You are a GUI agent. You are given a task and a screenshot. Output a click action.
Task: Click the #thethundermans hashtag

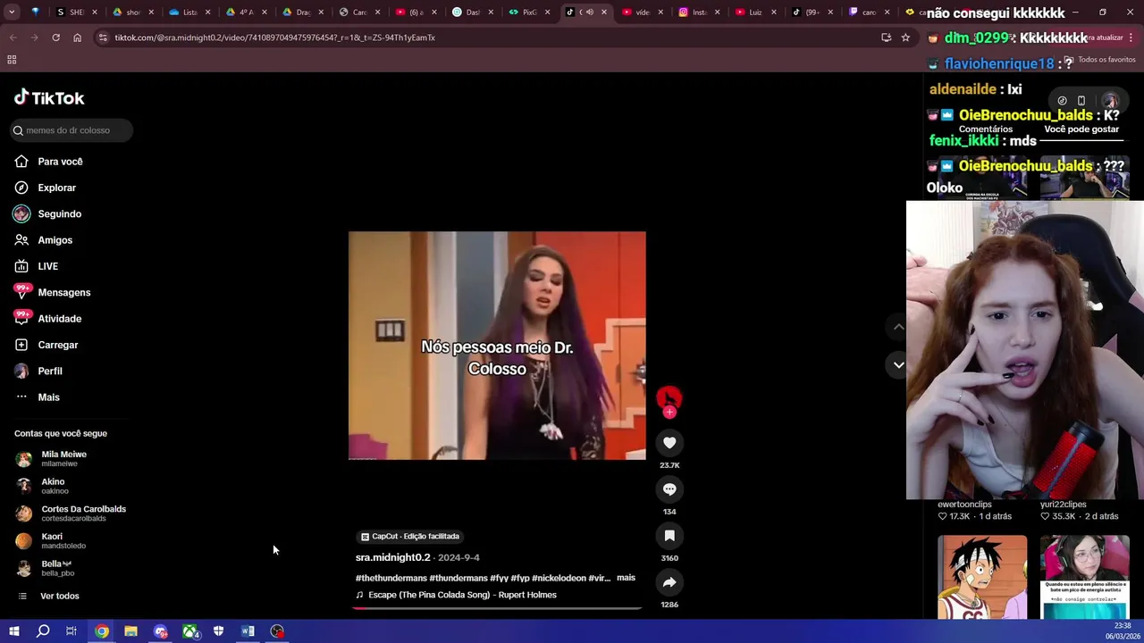tap(391, 578)
